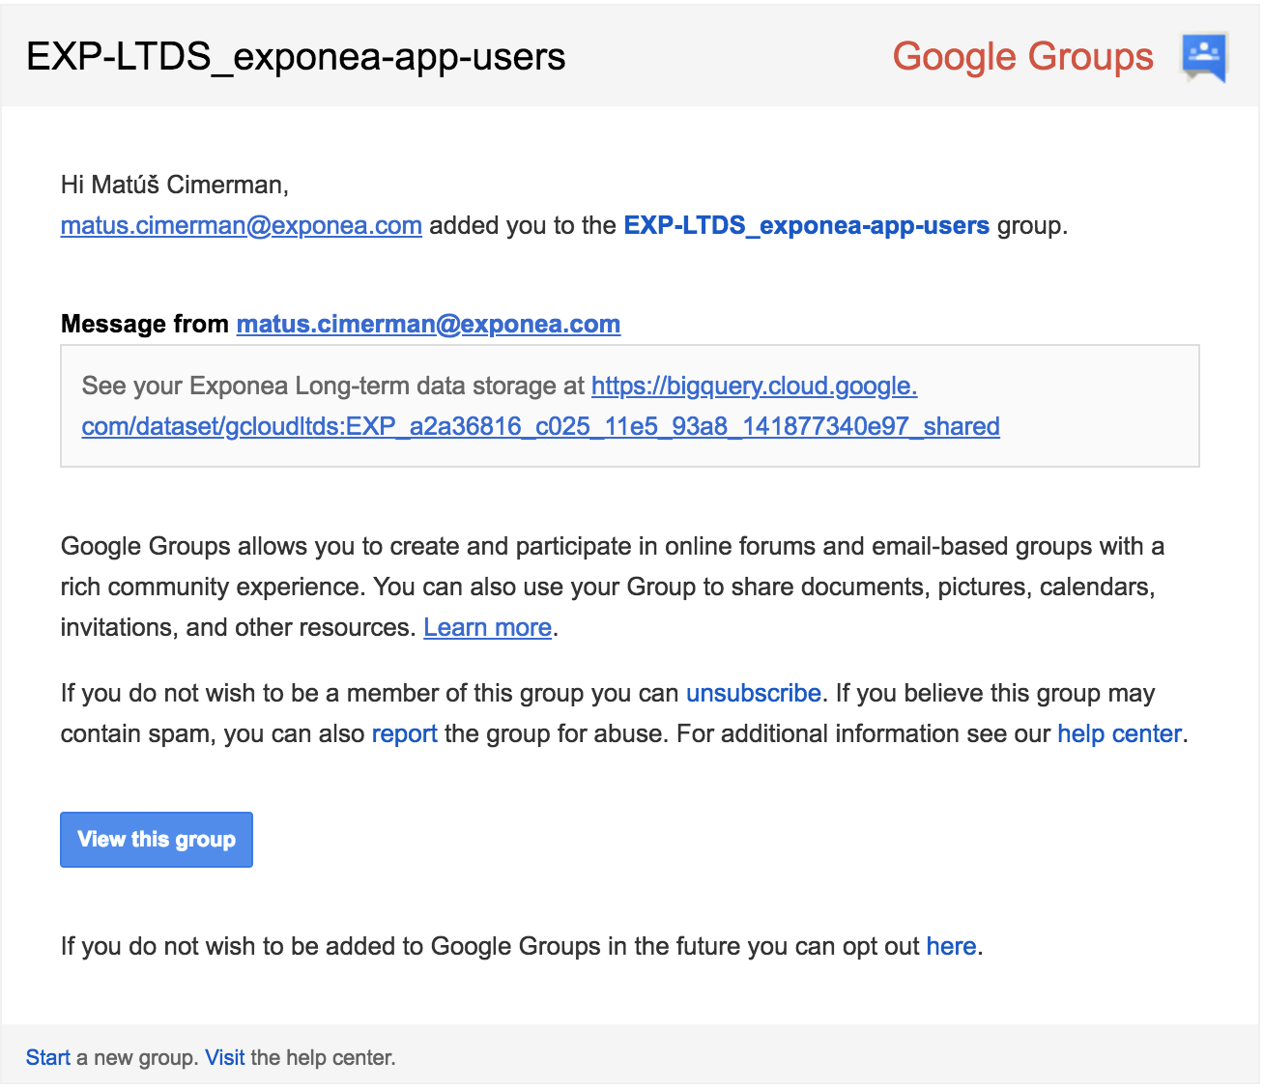Open matus.cimerman@exponea.com link after greeting
This screenshot has width=1264, height=1090.
pyautogui.click(x=242, y=226)
